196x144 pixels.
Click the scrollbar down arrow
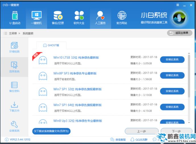point(189,122)
